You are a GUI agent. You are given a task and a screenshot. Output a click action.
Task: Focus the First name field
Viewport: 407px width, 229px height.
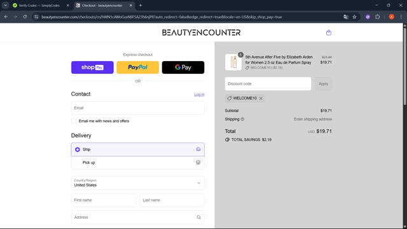coord(103,200)
